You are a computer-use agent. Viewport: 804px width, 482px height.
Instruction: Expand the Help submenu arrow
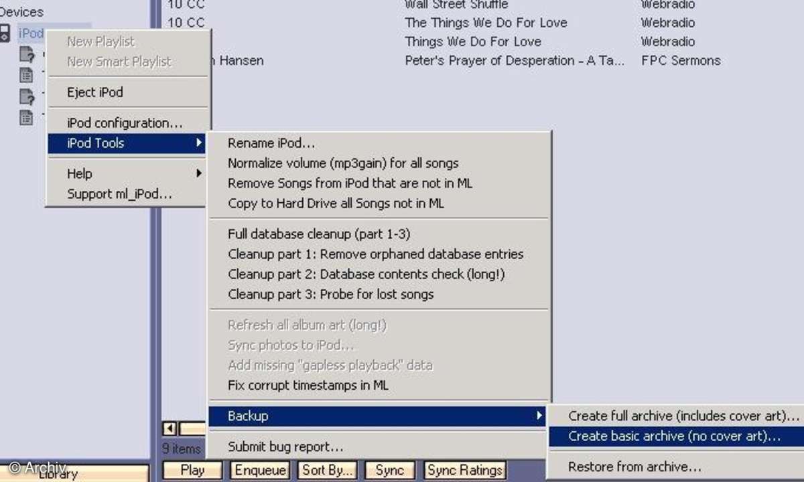pyautogui.click(x=198, y=173)
